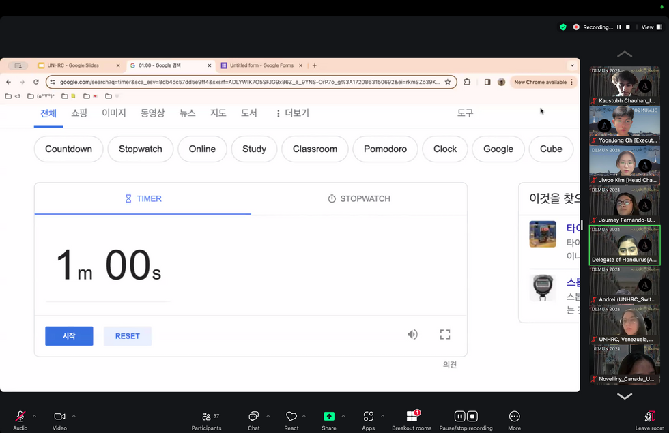
Task: Open the More options menu
Action: (515, 420)
